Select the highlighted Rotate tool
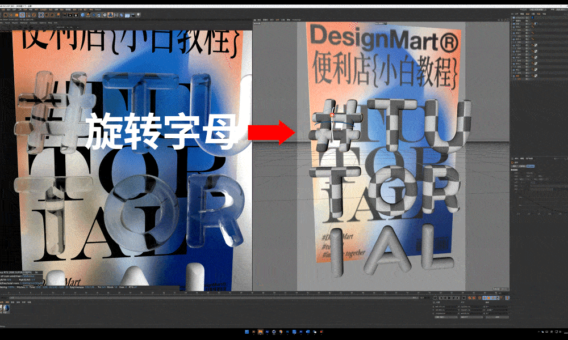Image resolution: width=568 pixels, height=340 pixels. [x=22, y=15]
